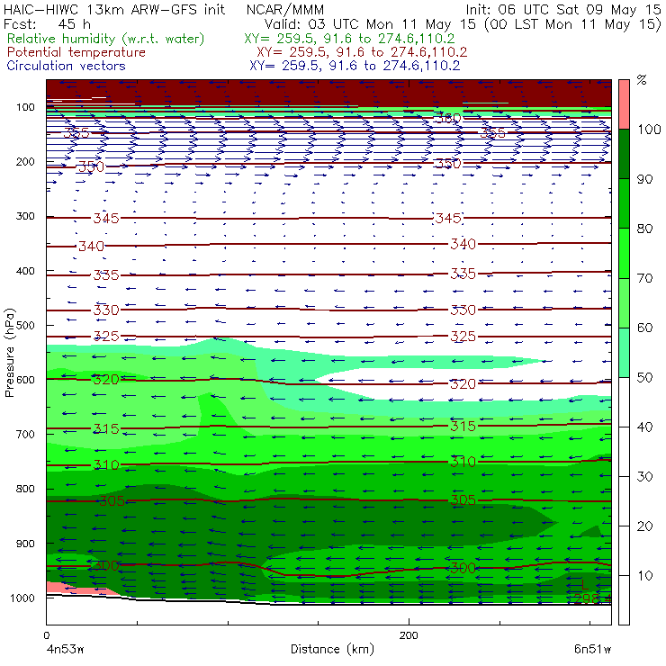This screenshot has width=666, height=666.
Task: Pick the 50–60% aqua-green color bar swatch
Action: click(x=624, y=353)
